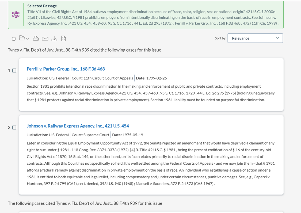The width and height of the screenshot is (301, 213).
Task: Click the Supreme Court label of result 2
Action: 90,135
